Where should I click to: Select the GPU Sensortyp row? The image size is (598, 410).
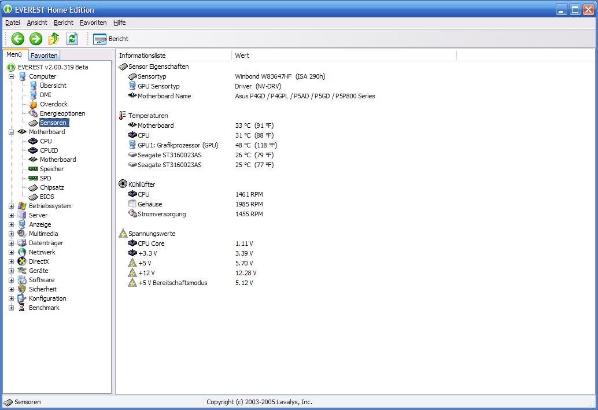204,86
